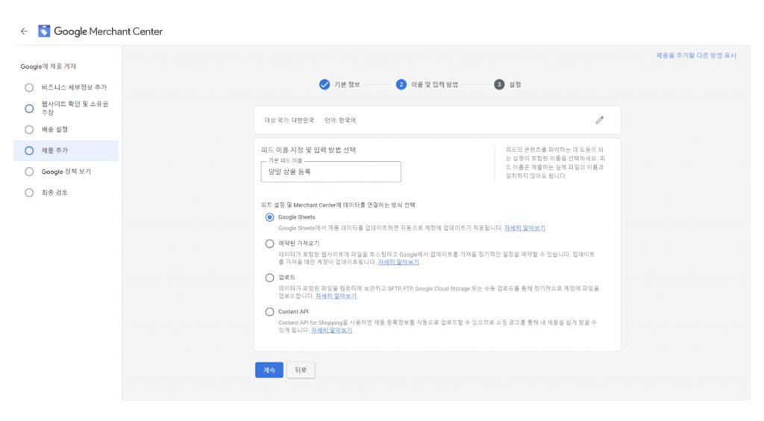
Task: Click heading 피드 이름 지정 및 입력 방법 선택
Action: (308, 150)
